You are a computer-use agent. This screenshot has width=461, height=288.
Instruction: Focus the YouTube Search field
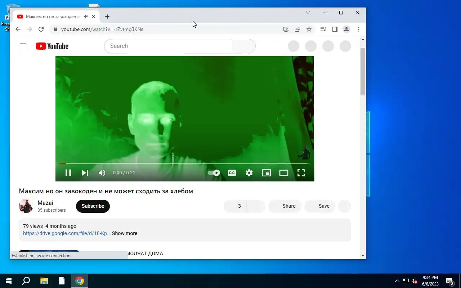(x=169, y=46)
